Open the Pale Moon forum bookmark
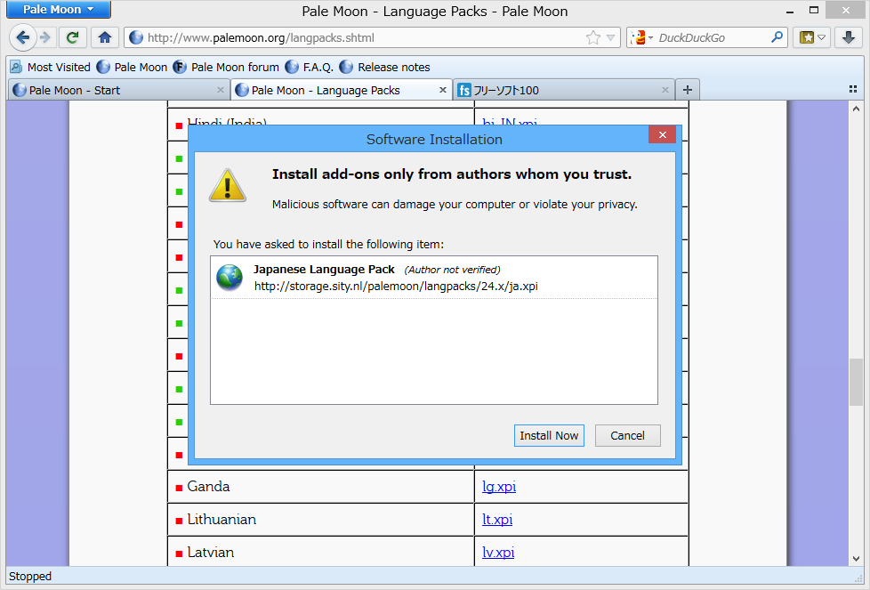This screenshot has width=870, height=590. 226,67
